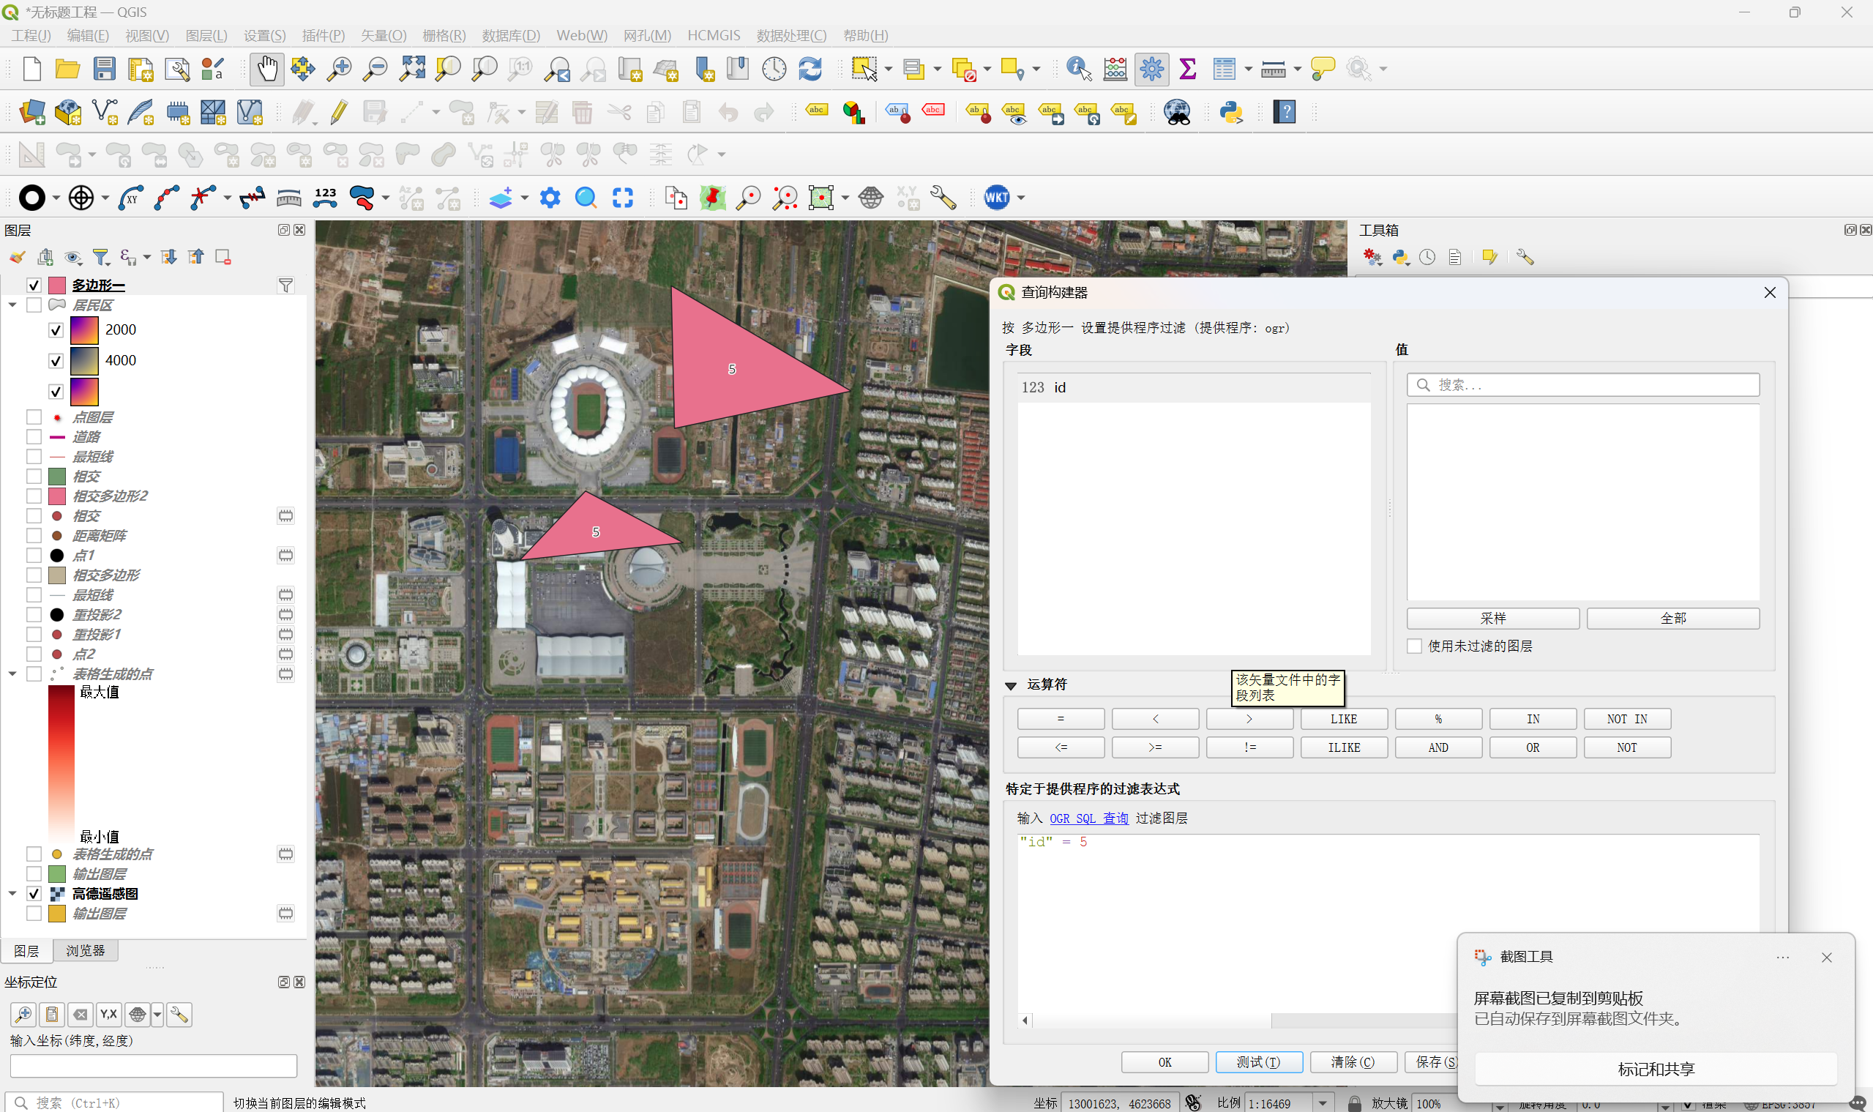Click the Save Project floppy icon
Screen dimensions: 1873x1112
coord(104,69)
